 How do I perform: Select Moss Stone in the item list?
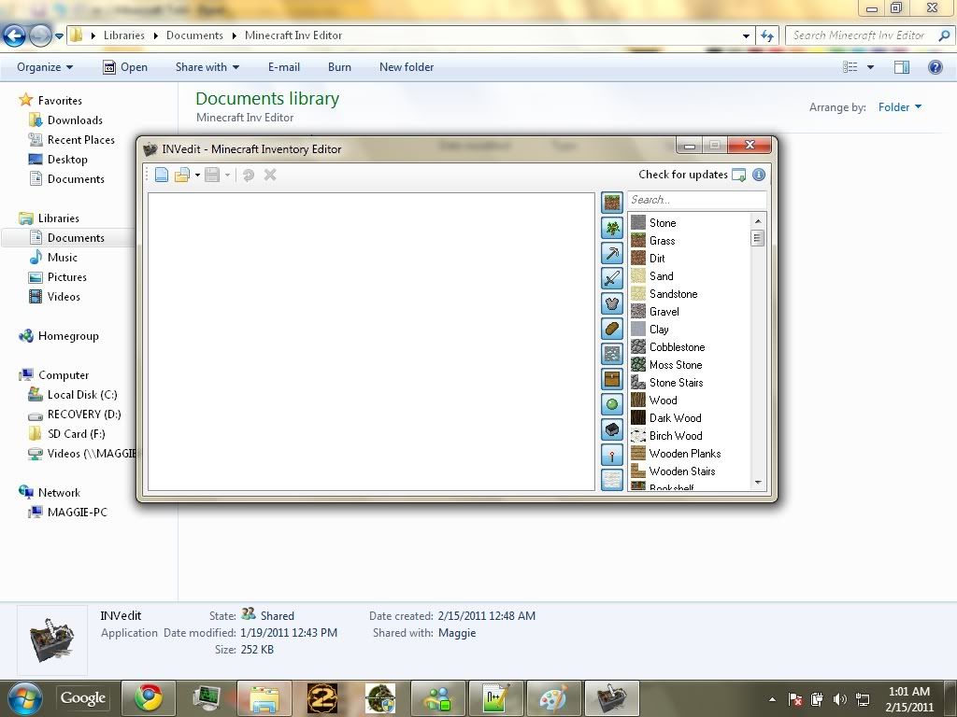pos(676,365)
